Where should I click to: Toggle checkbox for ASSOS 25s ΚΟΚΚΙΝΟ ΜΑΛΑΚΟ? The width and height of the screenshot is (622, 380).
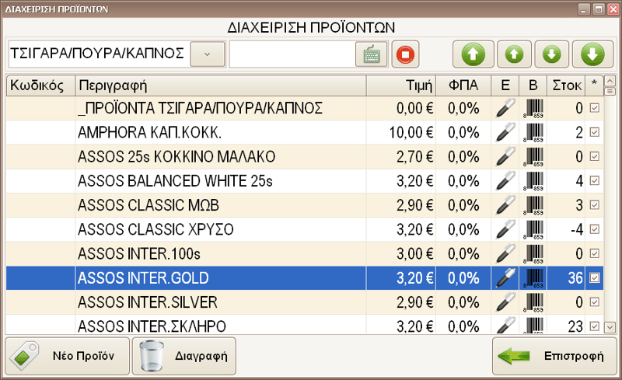(594, 156)
